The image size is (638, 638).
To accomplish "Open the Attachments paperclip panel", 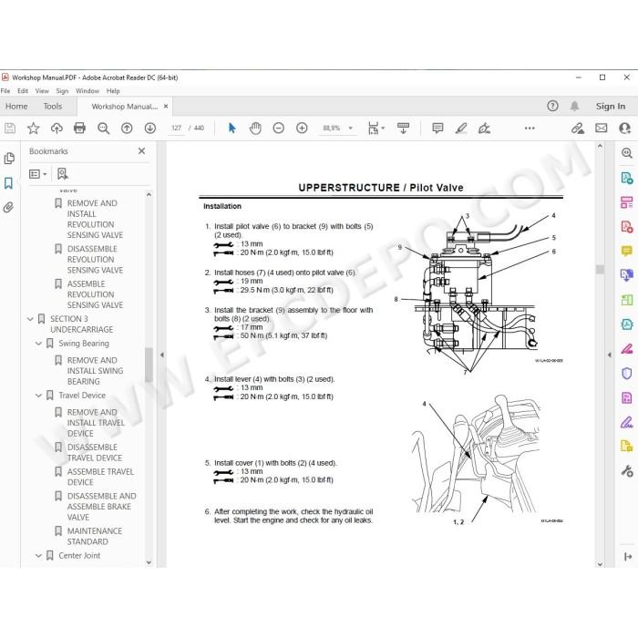I will (x=8, y=208).
